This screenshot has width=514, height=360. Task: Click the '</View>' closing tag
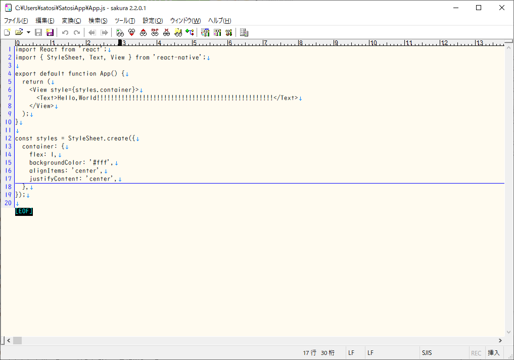[x=41, y=106]
